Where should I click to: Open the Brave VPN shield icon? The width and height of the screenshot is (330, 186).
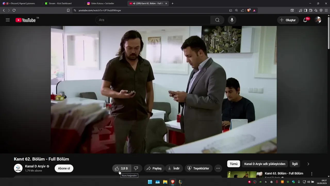(x=321, y=10)
